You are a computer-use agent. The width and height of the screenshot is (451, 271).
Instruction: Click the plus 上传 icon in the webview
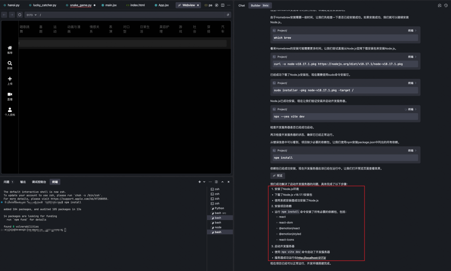pos(10,81)
